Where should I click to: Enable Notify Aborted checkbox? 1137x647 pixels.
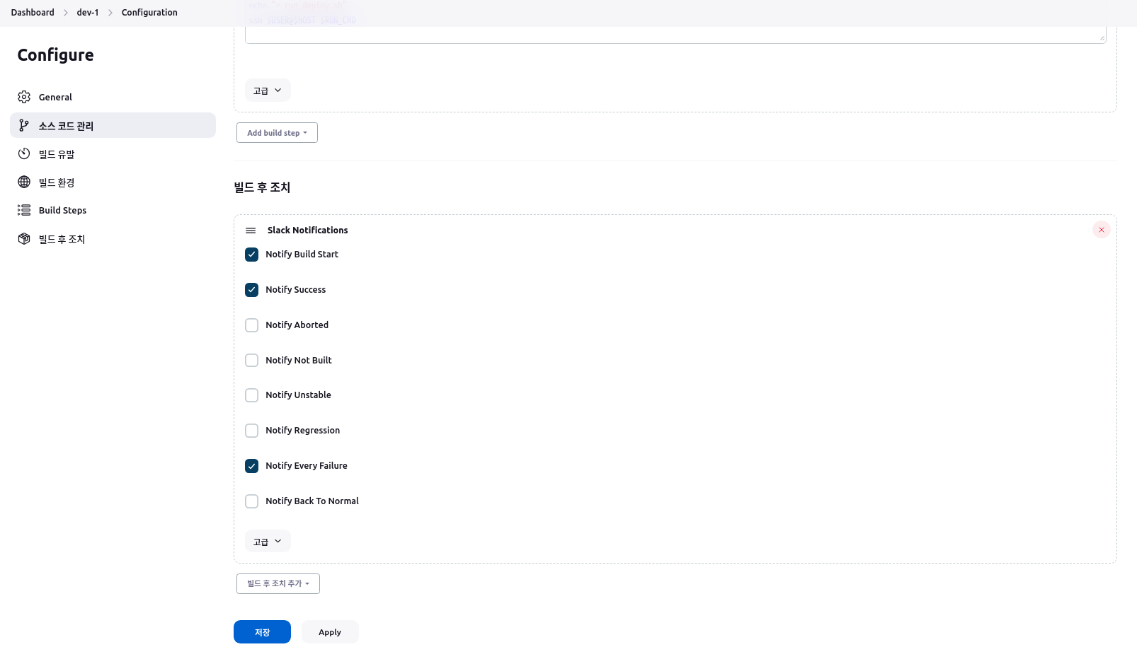(251, 325)
